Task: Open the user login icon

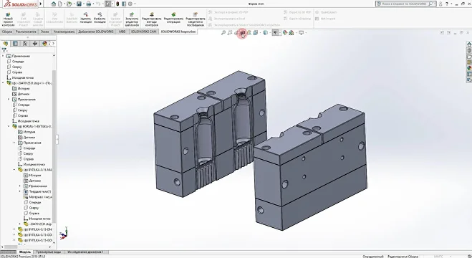Action: pos(440,4)
